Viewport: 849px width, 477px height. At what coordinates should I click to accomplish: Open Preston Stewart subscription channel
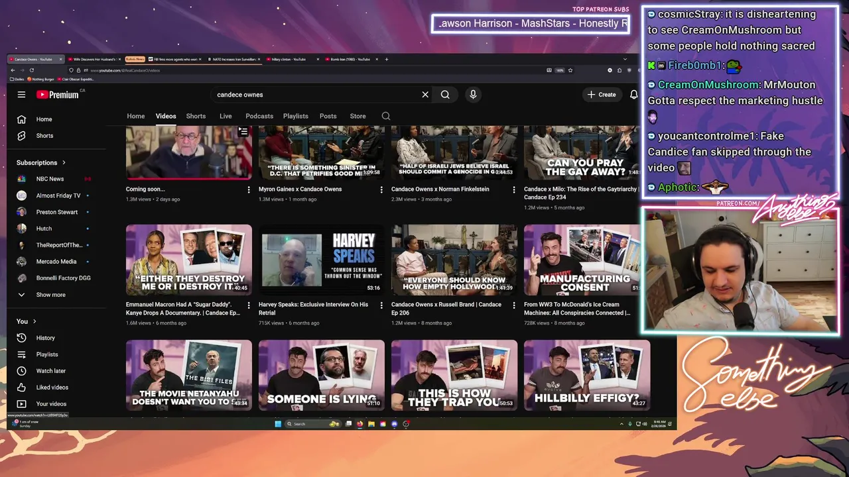click(56, 212)
